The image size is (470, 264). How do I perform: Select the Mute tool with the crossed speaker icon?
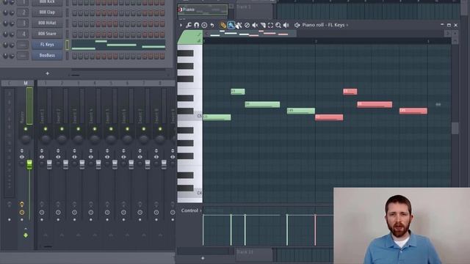pyautogui.click(x=255, y=25)
